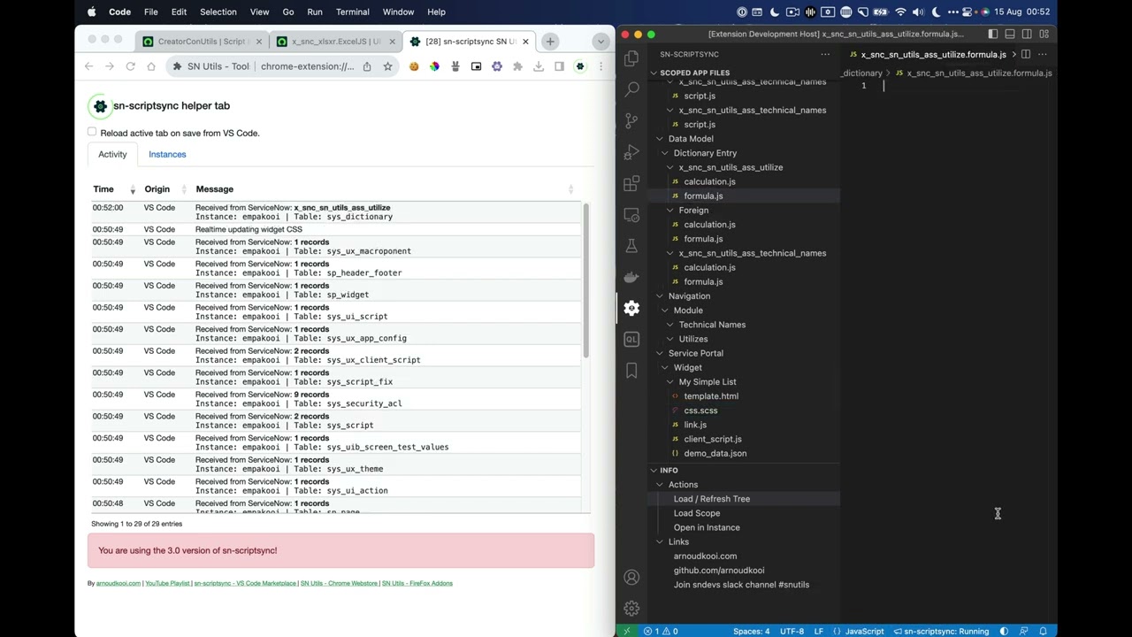
Task: Click the split editor right icon
Action: (x=1026, y=54)
